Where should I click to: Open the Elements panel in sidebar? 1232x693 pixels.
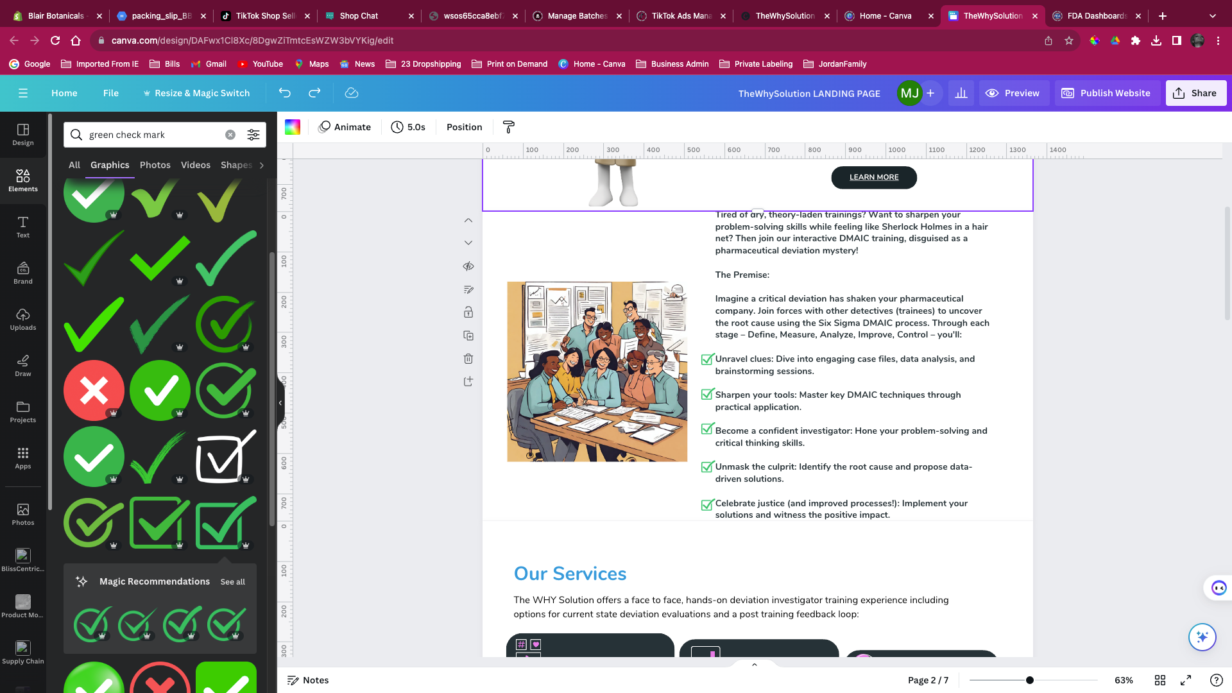23,180
